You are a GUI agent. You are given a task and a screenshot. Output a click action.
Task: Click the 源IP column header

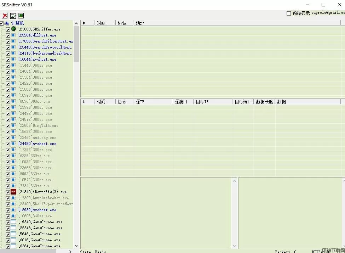(x=140, y=102)
